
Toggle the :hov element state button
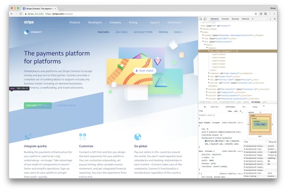tap(230, 111)
